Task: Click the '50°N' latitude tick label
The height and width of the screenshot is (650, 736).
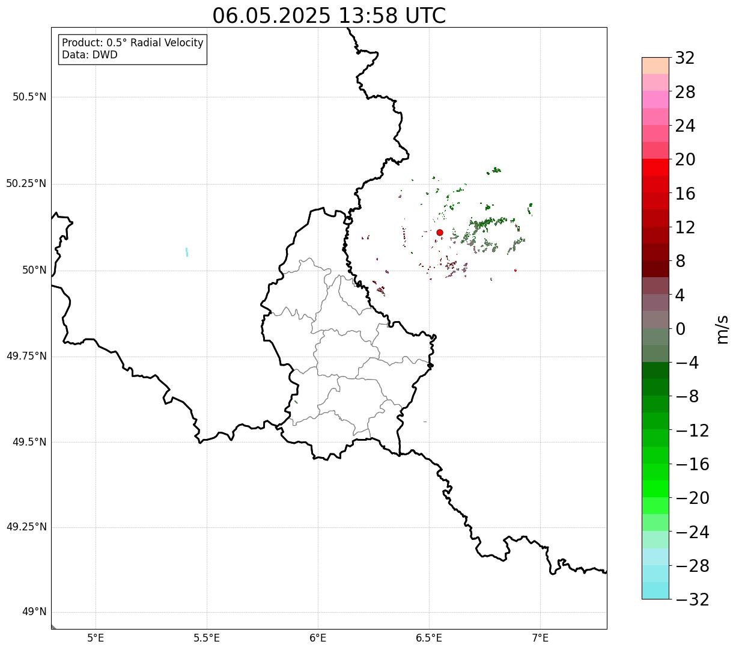Action: pyautogui.click(x=34, y=271)
